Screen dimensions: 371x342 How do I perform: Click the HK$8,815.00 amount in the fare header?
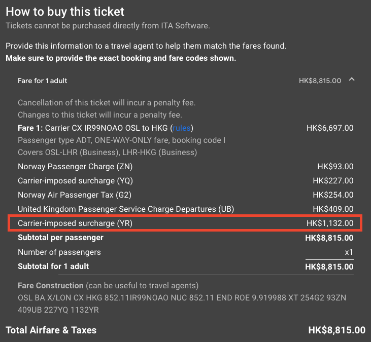[x=320, y=81]
